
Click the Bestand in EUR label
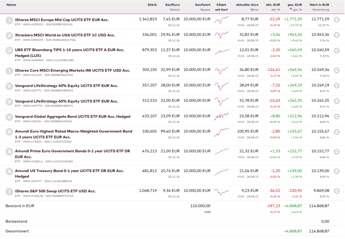coord(20,206)
